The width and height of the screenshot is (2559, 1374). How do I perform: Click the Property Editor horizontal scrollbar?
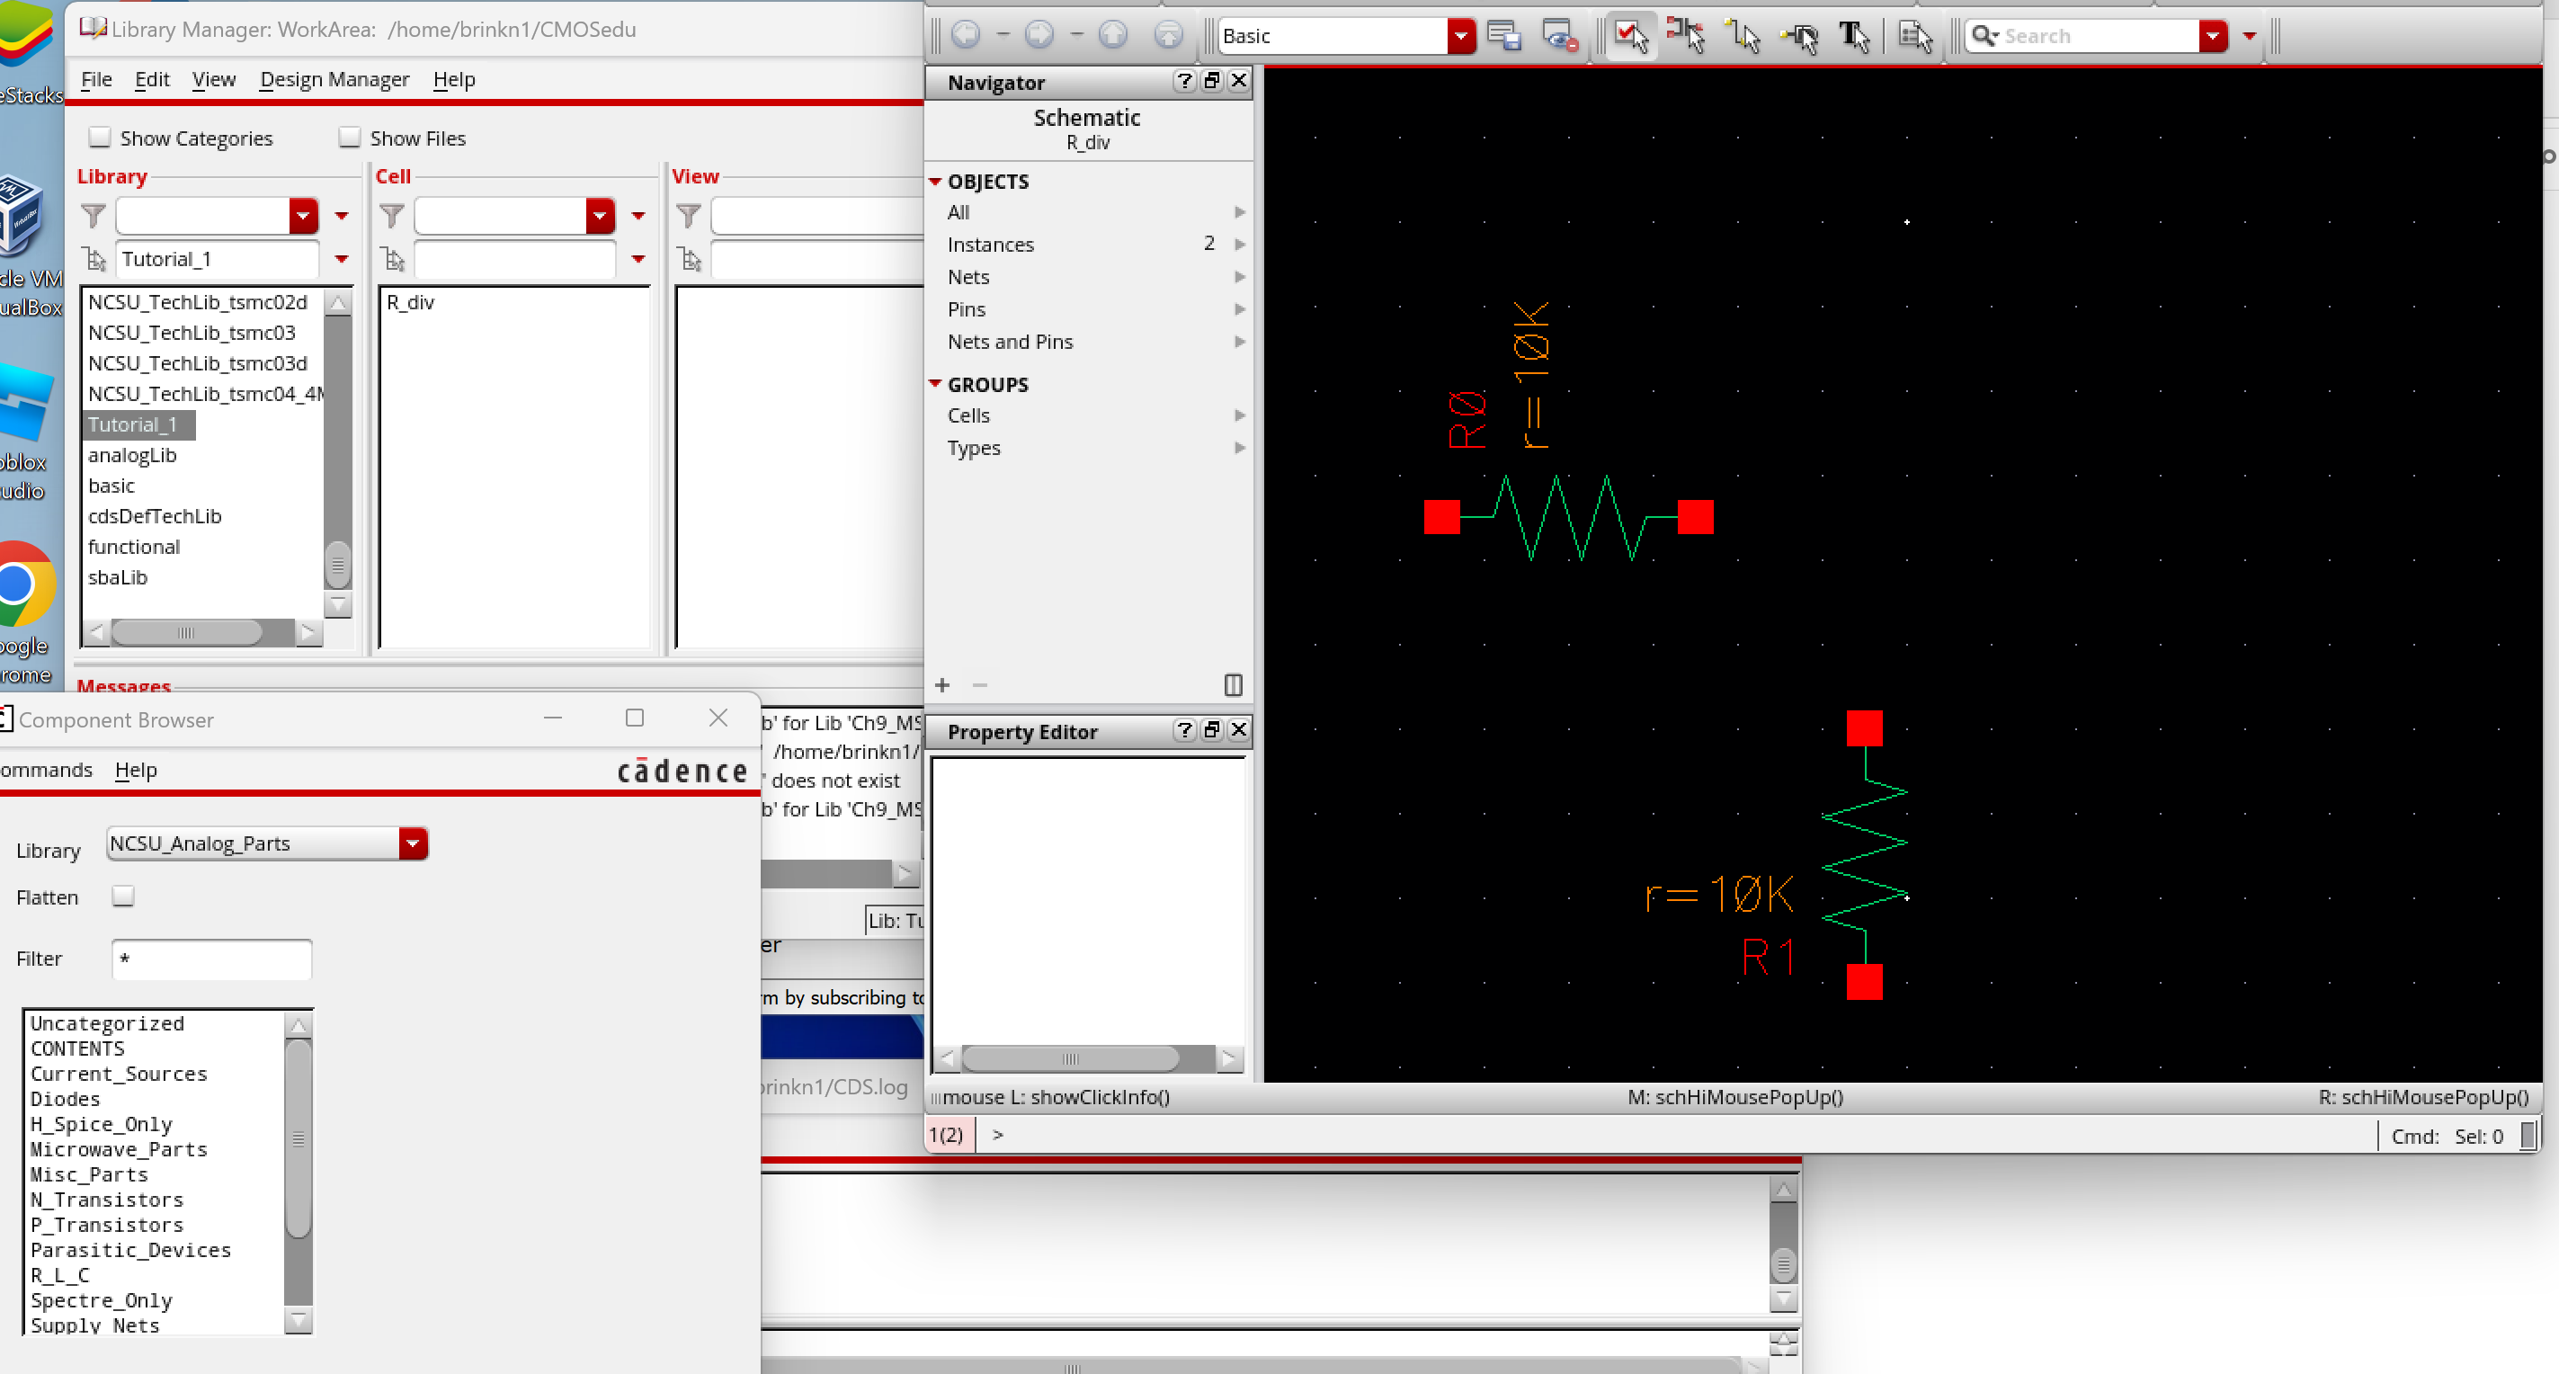click(x=1071, y=1058)
